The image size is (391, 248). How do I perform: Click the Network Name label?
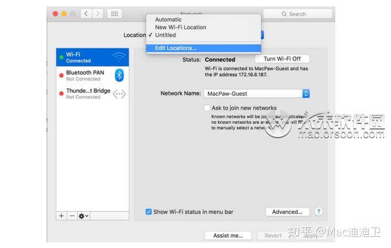click(x=181, y=94)
